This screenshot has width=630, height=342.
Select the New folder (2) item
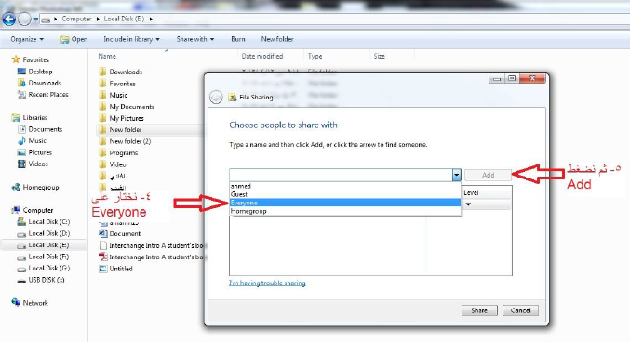point(125,141)
